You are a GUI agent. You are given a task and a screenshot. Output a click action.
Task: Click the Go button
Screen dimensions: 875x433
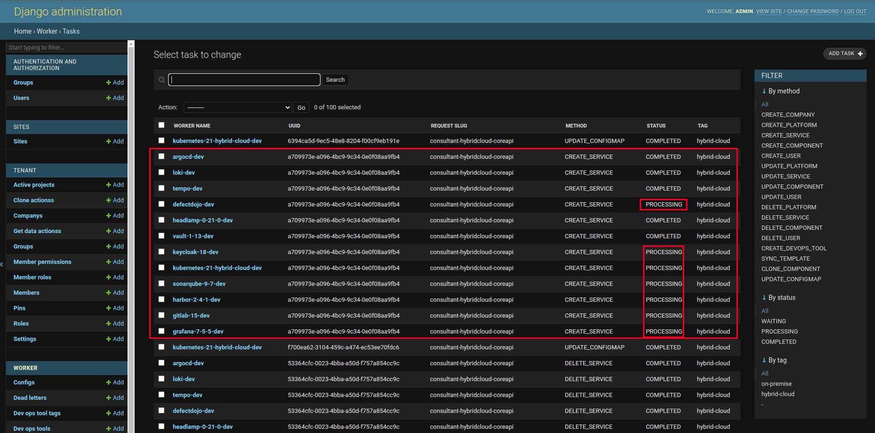pos(301,107)
